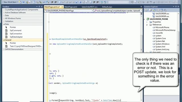Click View Designer icon in Solution Explorer
The image size is (182, 102).
[x=162, y=10]
